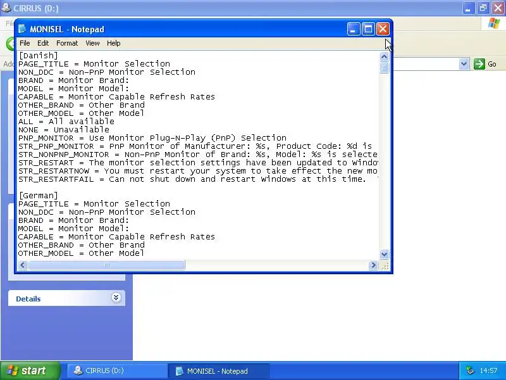Open the Start menu
506x380 pixels.
click(x=30, y=370)
